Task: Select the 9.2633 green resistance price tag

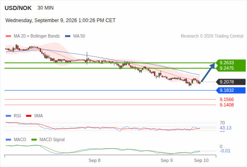Action: click(x=231, y=63)
